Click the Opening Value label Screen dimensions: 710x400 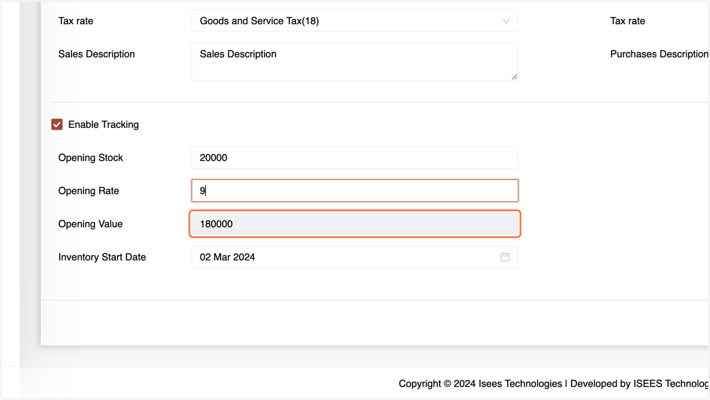tap(91, 224)
